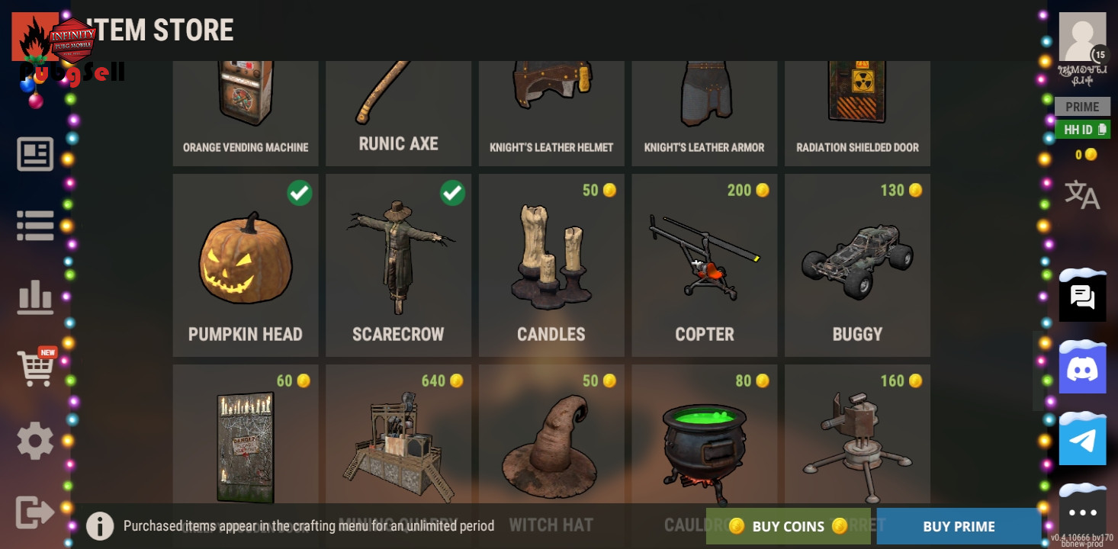This screenshot has width=1118, height=549.
Task: Open the profile avatar picture
Action: (1082, 37)
